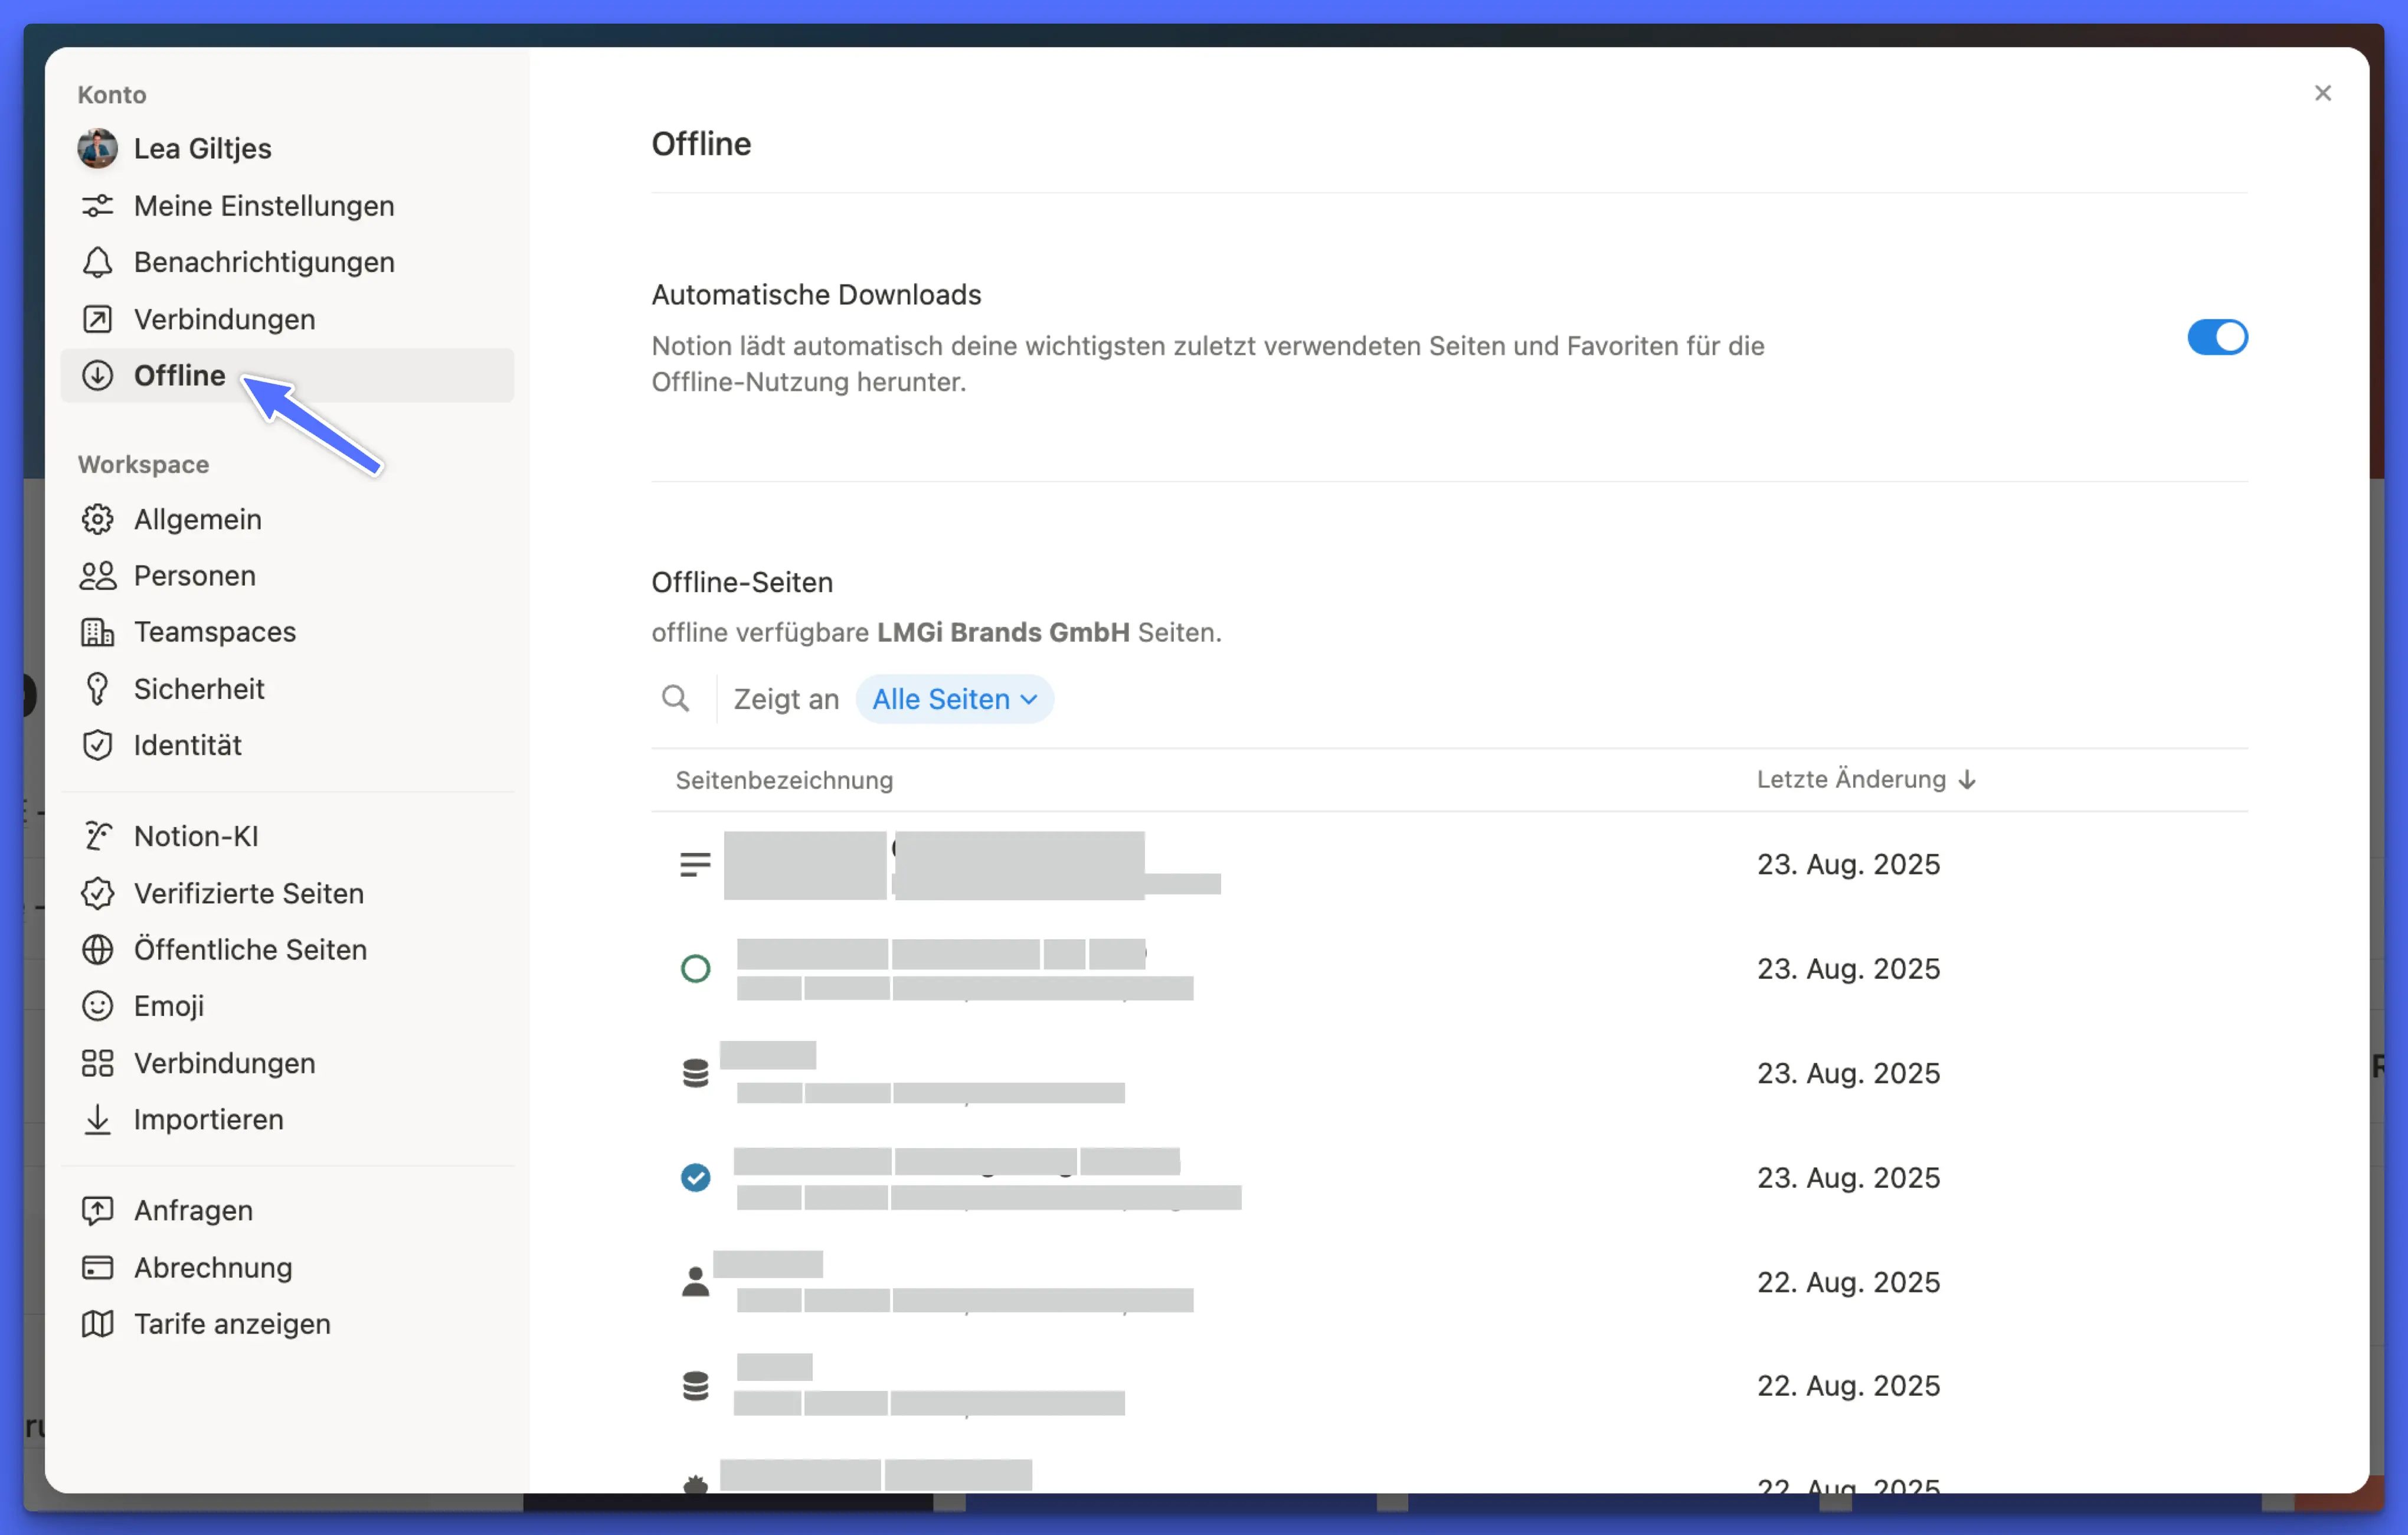Click the Seitenbezeichnung column header

[x=784, y=780]
